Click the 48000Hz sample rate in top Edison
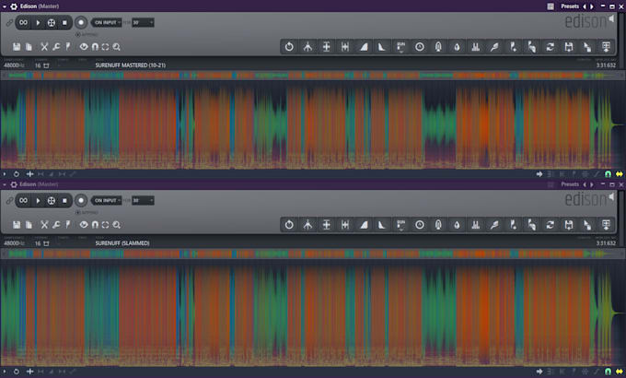 click(14, 65)
